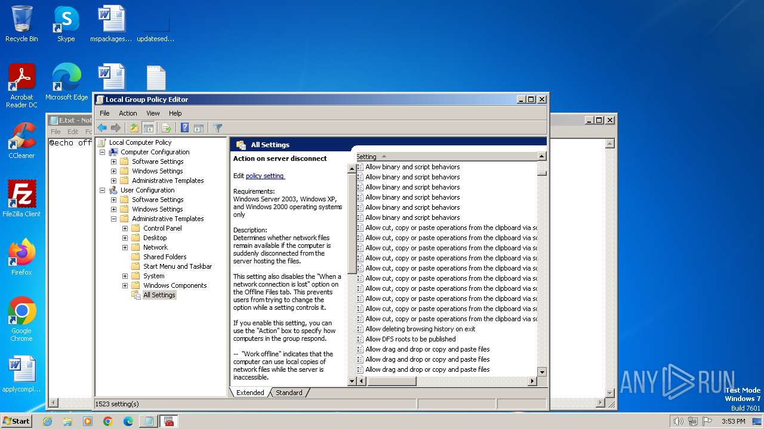The height and width of the screenshot is (429, 764).
Task: Open the File menu in Group Policy Editor
Action: point(104,113)
